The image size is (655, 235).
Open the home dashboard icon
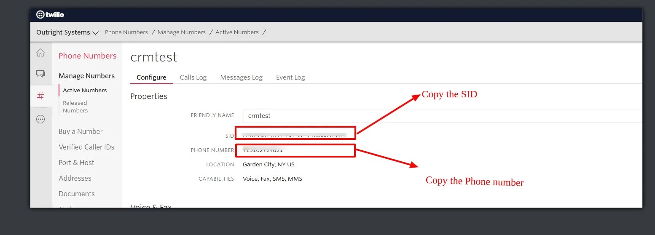[40, 53]
